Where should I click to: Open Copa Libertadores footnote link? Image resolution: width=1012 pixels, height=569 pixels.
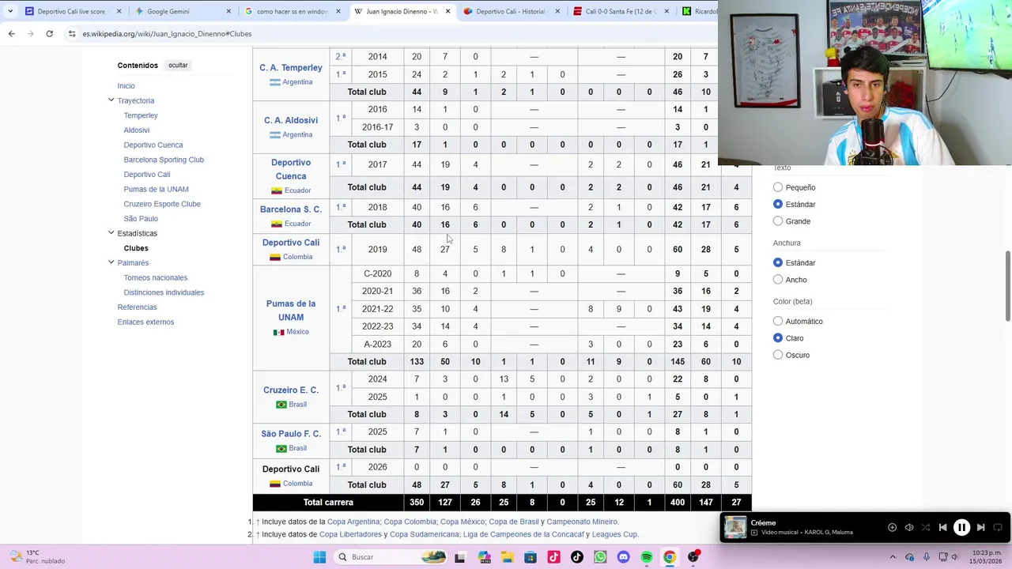(350, 534)
